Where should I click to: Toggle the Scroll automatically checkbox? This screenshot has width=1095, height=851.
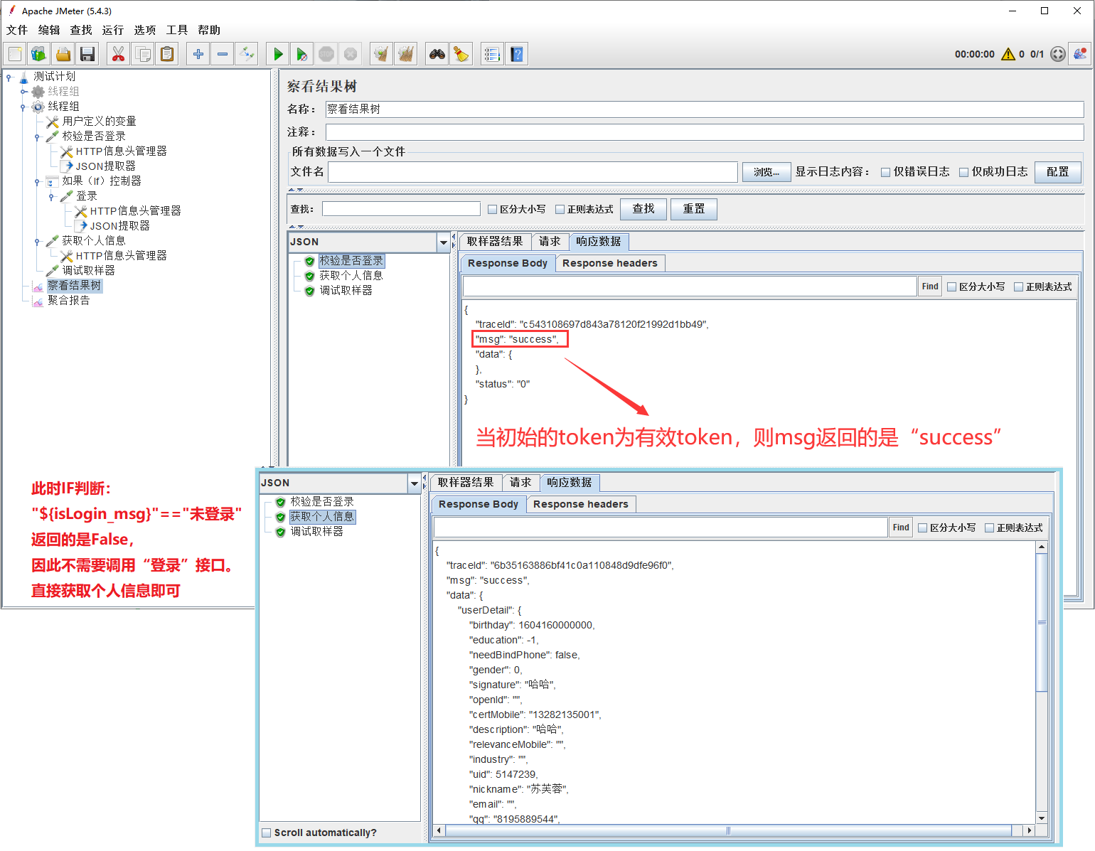267,833
